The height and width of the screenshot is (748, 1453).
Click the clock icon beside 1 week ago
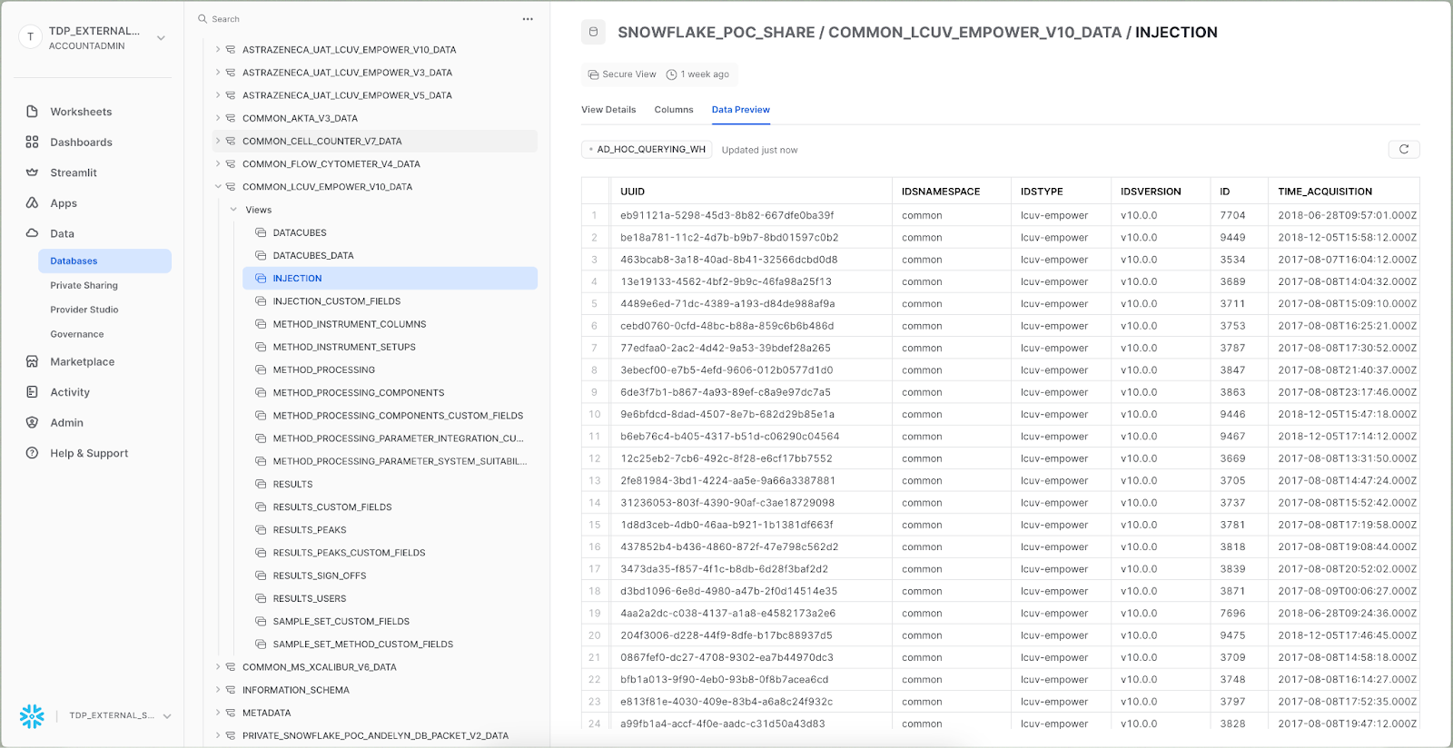(672, 74)
